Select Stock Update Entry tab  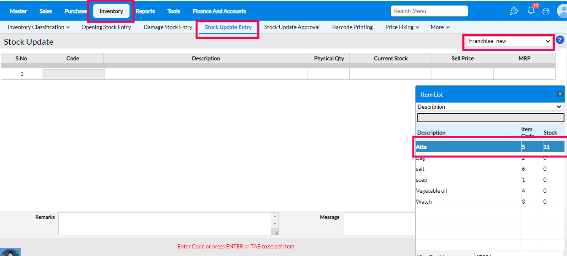pyautogui.click(x=228, y=27)
